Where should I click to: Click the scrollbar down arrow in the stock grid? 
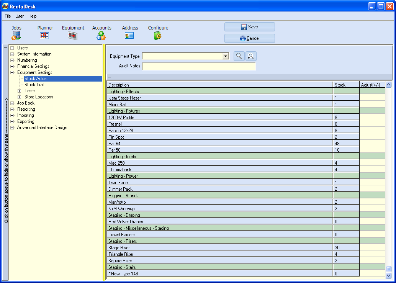(389, 275)
